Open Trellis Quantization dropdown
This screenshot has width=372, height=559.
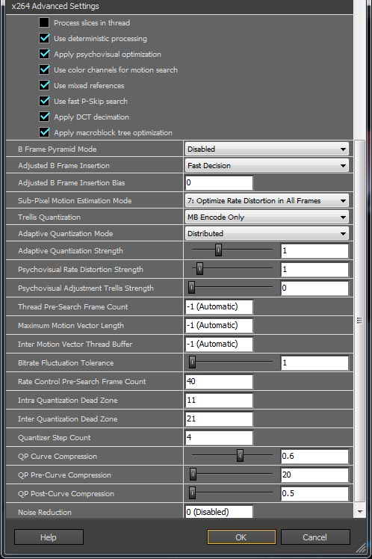coord(267,217)
